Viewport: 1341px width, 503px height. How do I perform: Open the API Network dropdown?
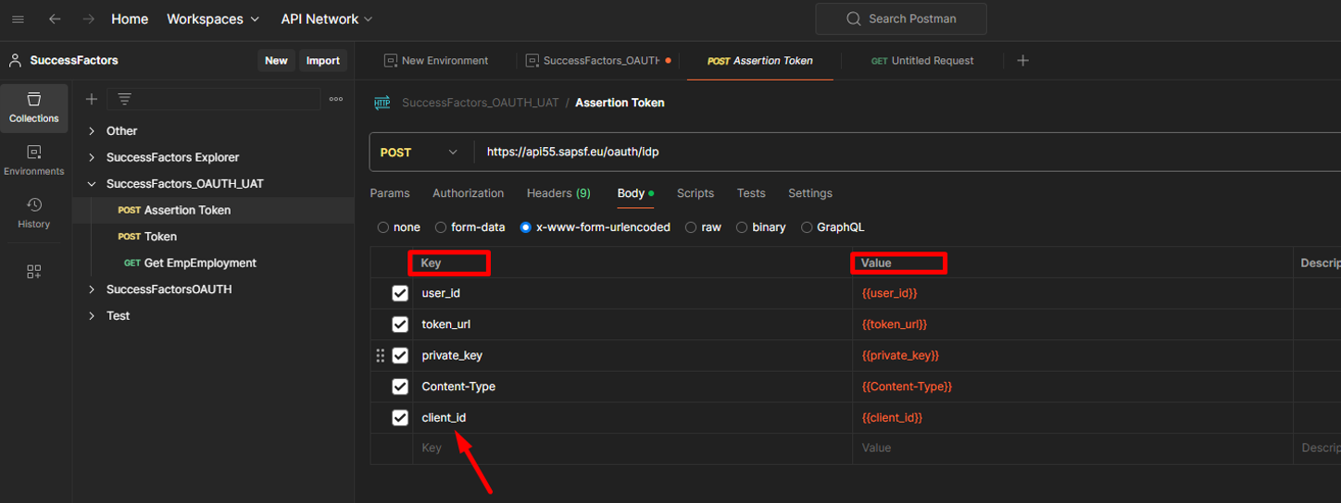click(x=326, y=19)
